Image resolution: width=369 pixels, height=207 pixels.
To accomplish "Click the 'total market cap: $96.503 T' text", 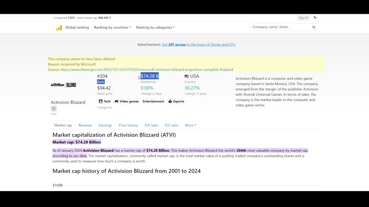I will coord(94,18).
